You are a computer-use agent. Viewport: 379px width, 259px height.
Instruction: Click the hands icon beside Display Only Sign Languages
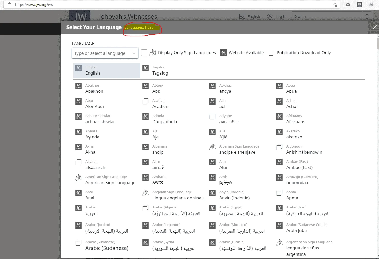click(153, 53)
